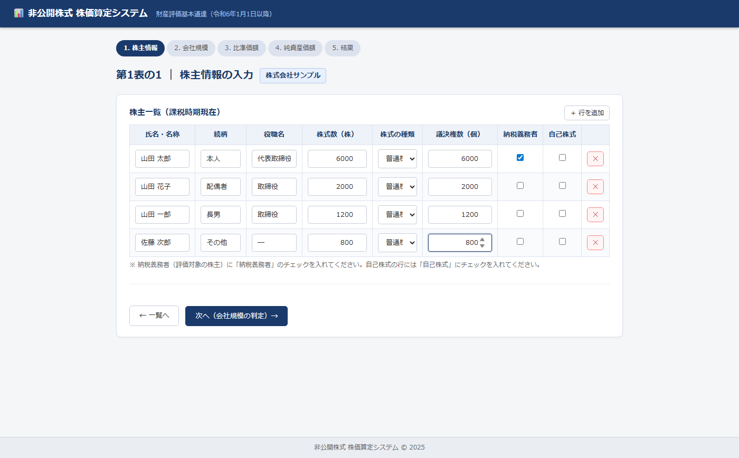This screenshot has height=458, width=739.
Task: Open 株式の種類 dropdown for 山田 太郎
Action: click(397, 159)
